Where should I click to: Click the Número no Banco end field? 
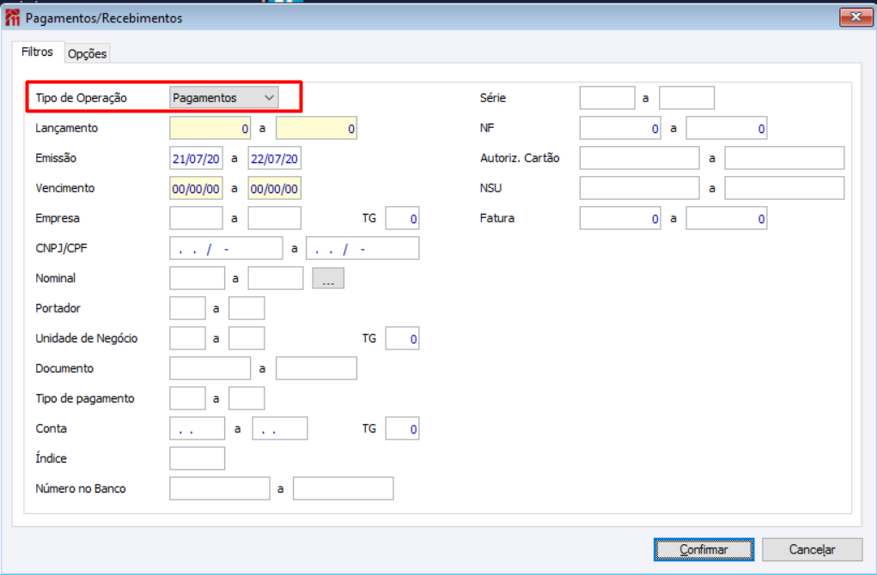click(x=343, y=489)
